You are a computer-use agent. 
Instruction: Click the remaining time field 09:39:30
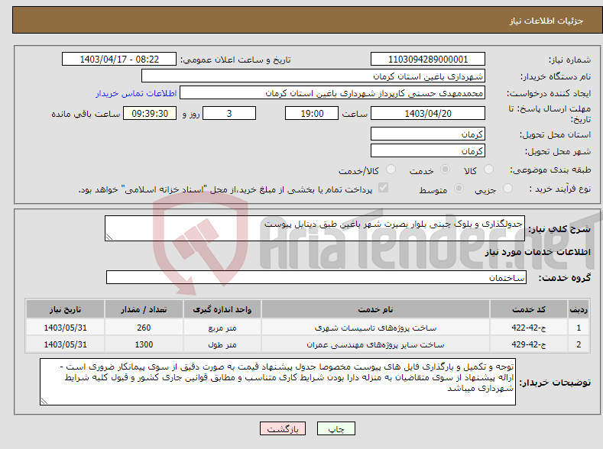[150, 113]
